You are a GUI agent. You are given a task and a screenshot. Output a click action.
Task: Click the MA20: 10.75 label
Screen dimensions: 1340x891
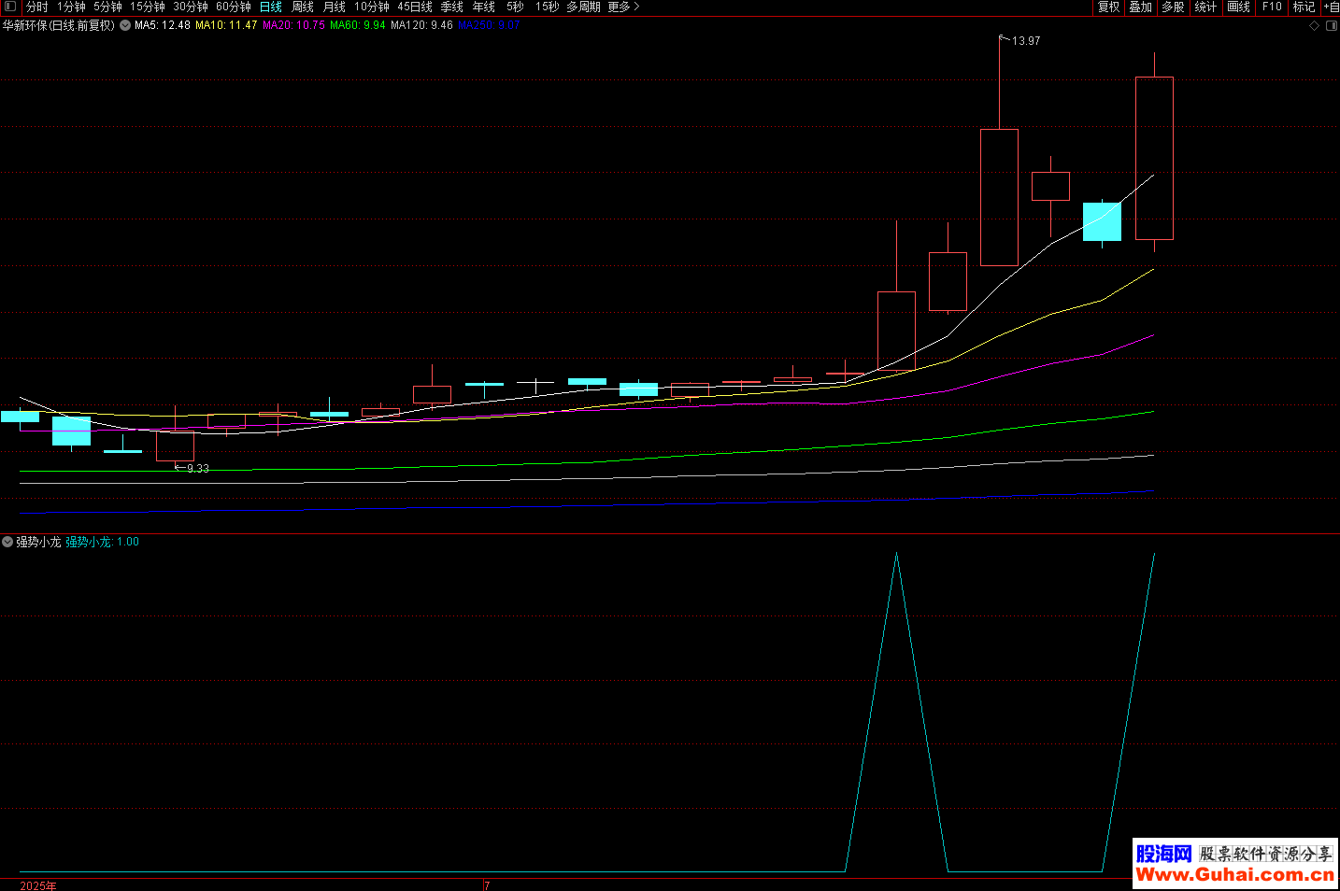pyautogui.click(x=294, y=26)
